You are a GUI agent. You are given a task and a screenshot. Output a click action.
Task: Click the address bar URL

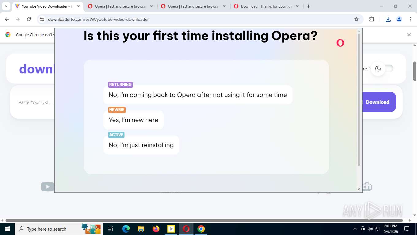[x=98, y=19]
